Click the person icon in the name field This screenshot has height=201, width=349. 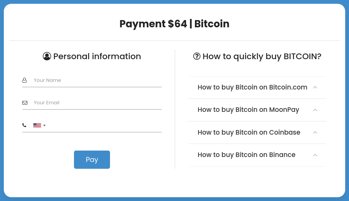click(x=25, y=80)
